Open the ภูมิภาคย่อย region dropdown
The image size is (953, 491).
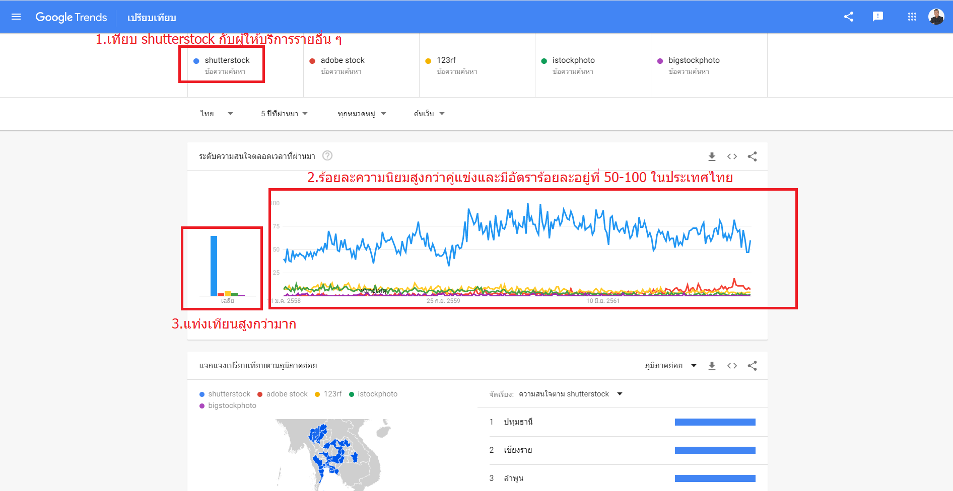pos(670,366)
